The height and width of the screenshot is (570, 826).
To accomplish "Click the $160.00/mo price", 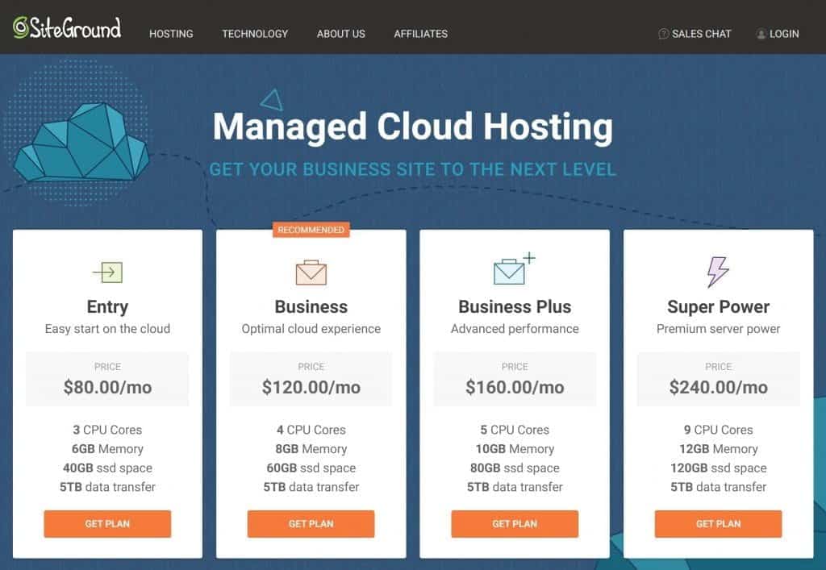I will (x=515, y=387).
